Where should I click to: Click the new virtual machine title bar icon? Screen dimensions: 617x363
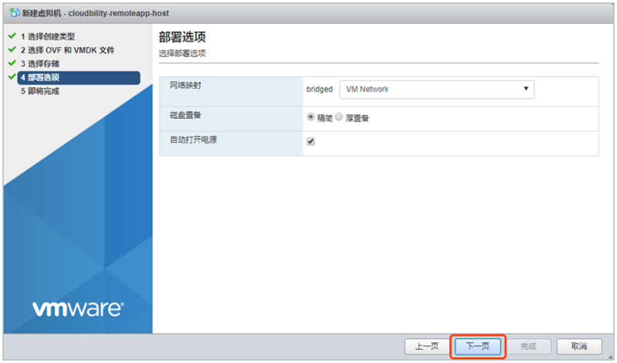(x=13, y=13)
